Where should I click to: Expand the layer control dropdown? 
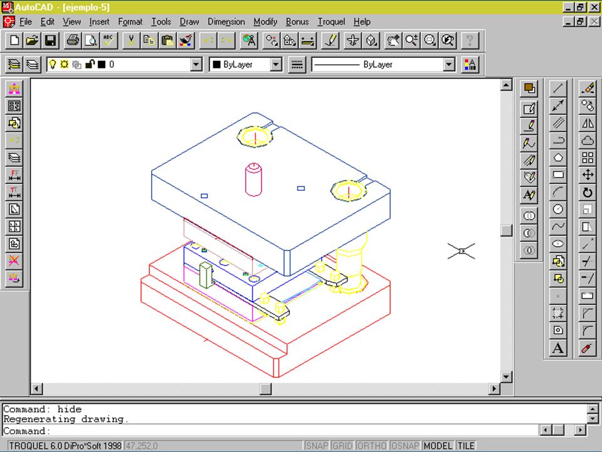196,65
